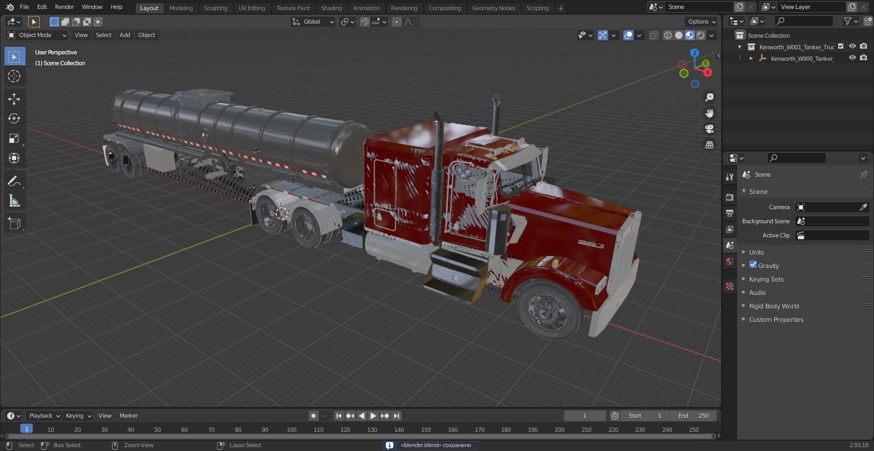Select the Annotate tool
The height and width of the screenshot is (451, 874).
pyautogui.click(x=14, y=182)
